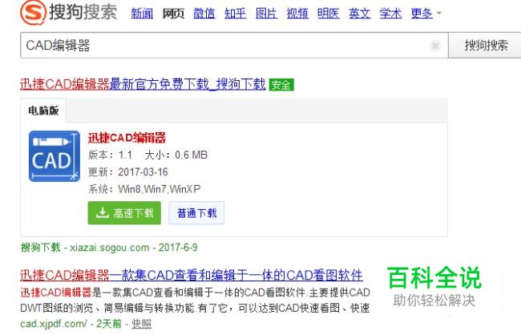Image resolution: width=521 pixels, height=335 pixels.
Task: Clear the search box with the X icon
Action: (435, 46)
